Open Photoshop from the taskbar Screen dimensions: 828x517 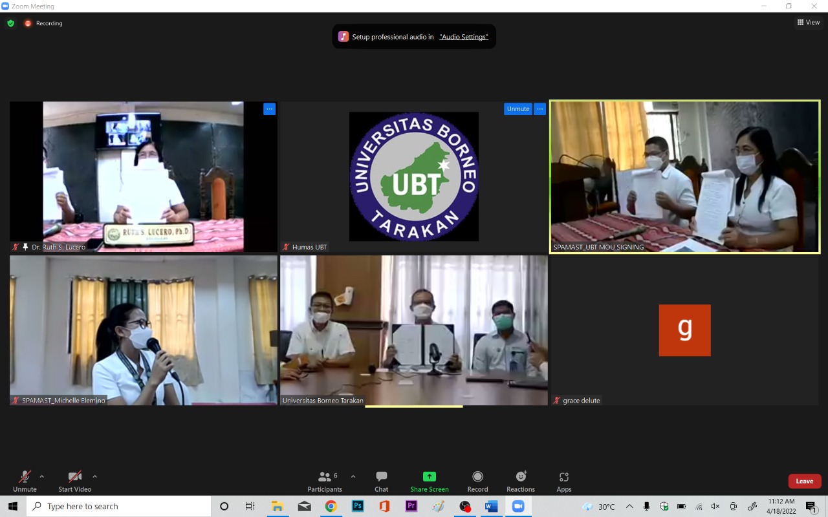[358, 507]
